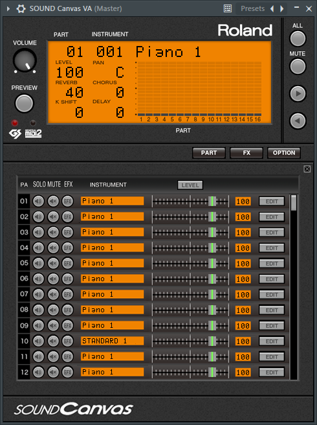The width and height of the screenshot is (317, 425).
Task: Mute part 06
Action: [x=53, y=279]
